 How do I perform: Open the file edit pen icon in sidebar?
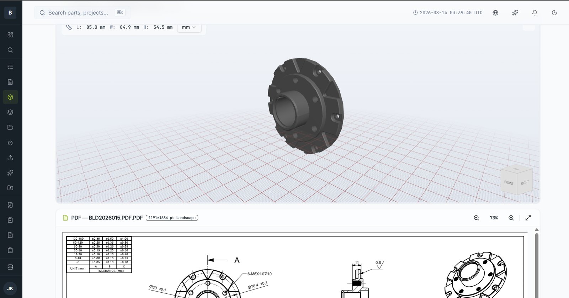(10, 205)
